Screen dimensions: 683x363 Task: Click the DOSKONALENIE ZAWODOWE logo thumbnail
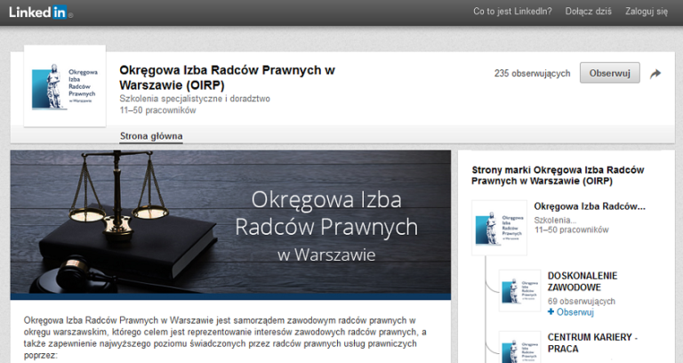tap(519, 291)
